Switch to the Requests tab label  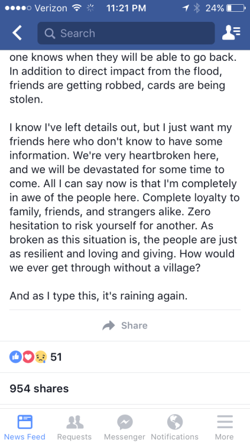[x=74, y=437]
